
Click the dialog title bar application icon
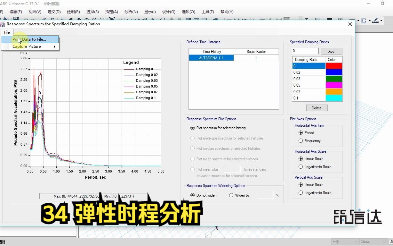click(x=3, y=24)
